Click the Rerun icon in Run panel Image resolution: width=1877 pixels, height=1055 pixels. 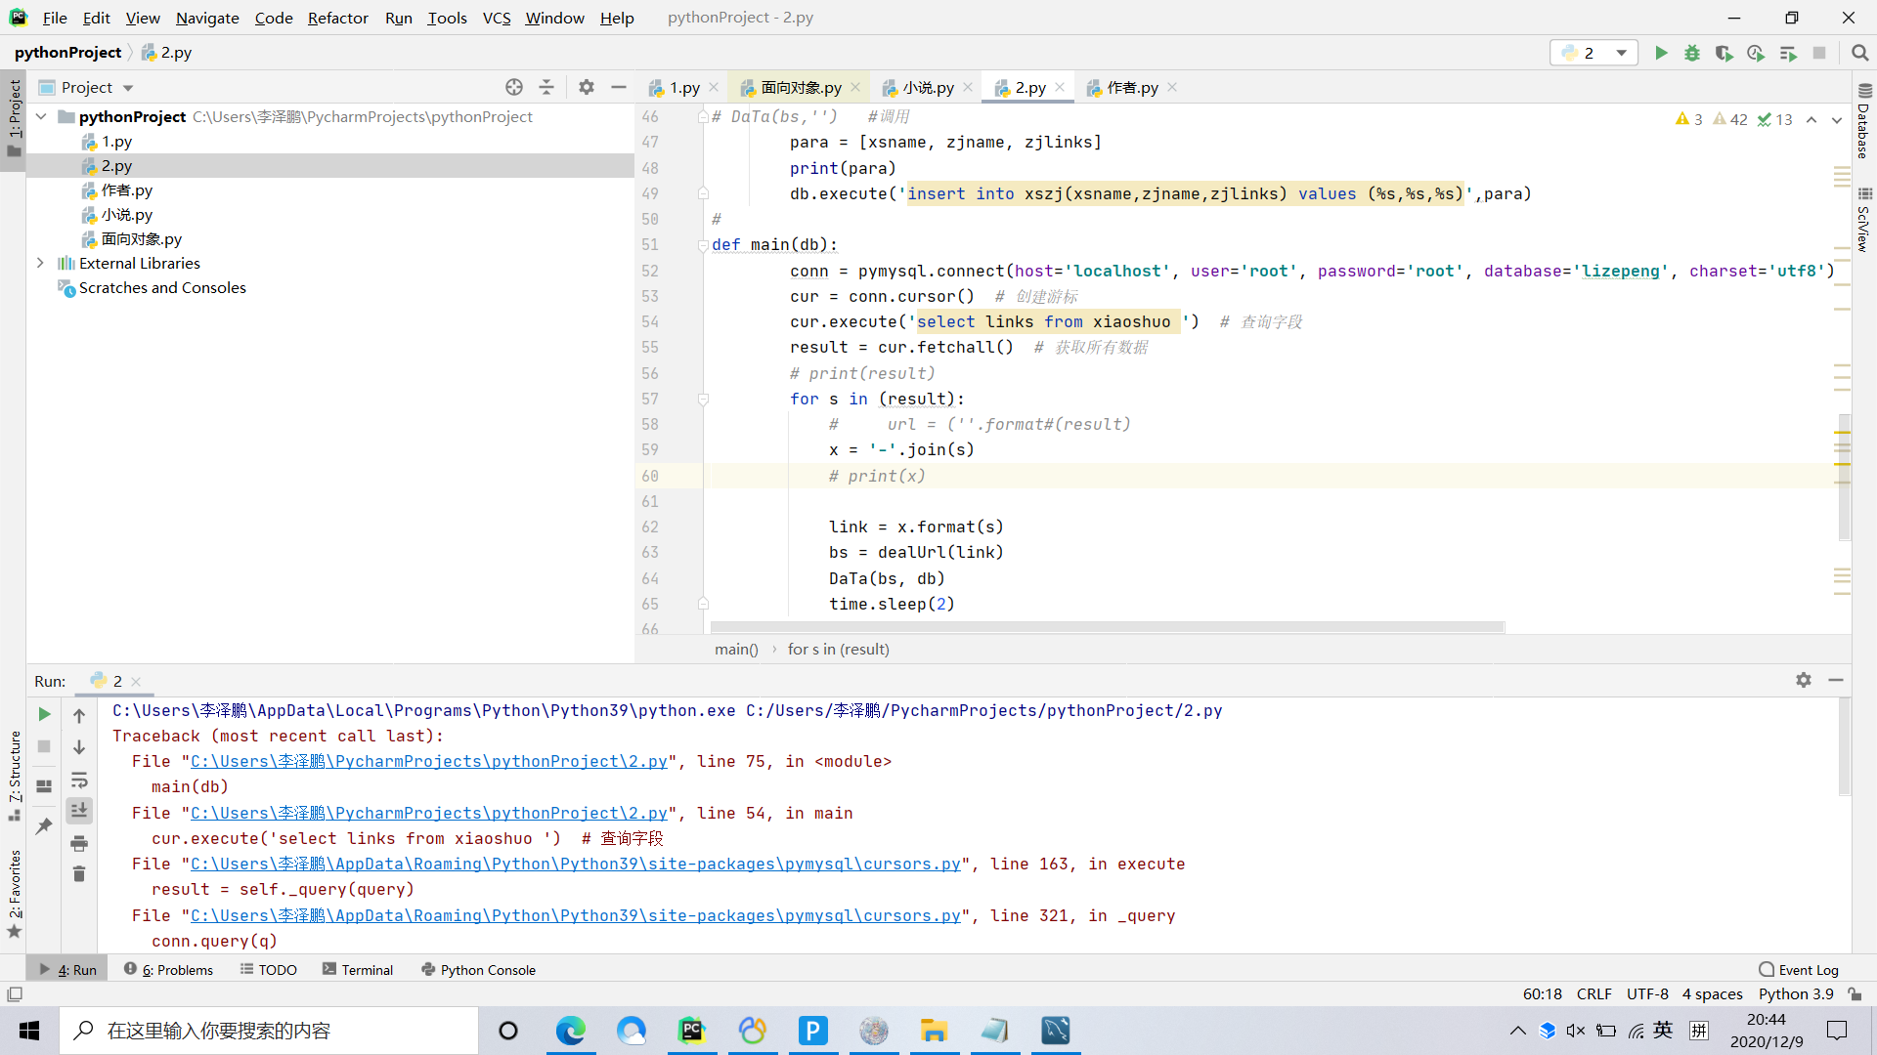coord(44,714)
